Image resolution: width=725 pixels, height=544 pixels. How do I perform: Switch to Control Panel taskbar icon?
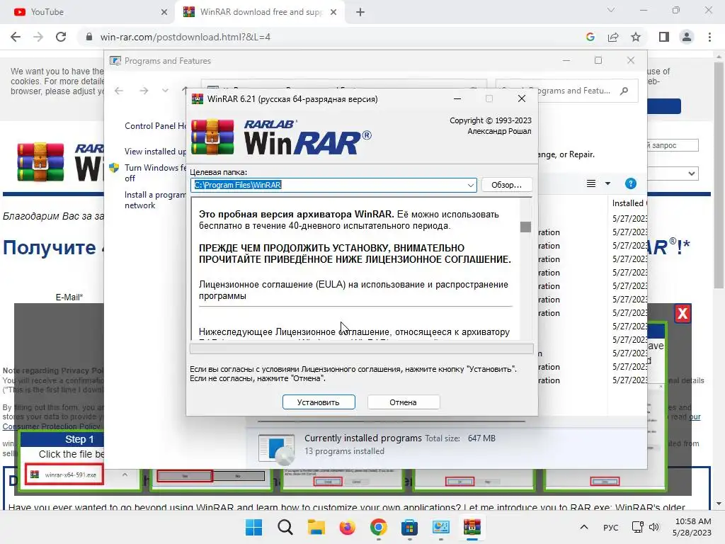[x=440, y=527]
